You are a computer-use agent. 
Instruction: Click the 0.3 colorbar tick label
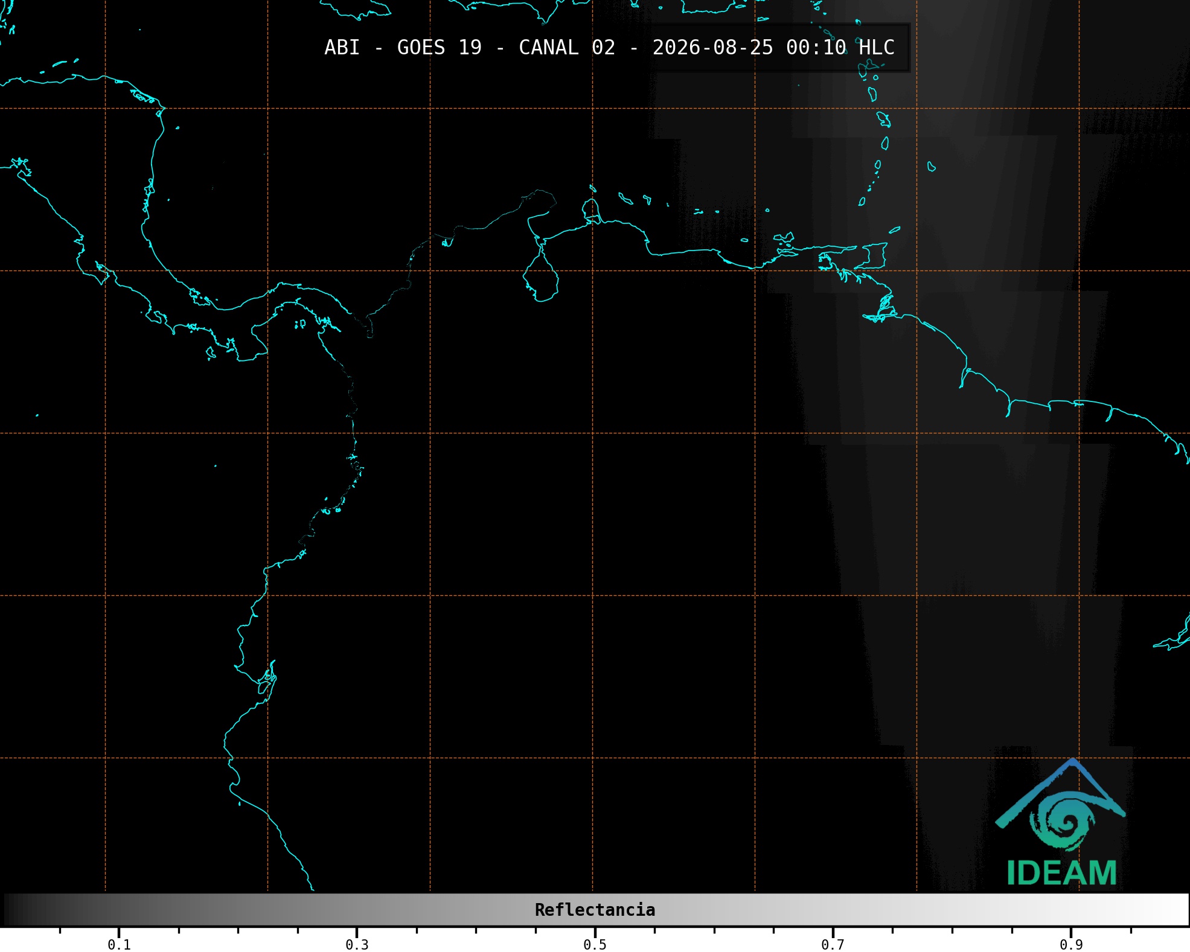pyautogui.click(x=357, y=945)
